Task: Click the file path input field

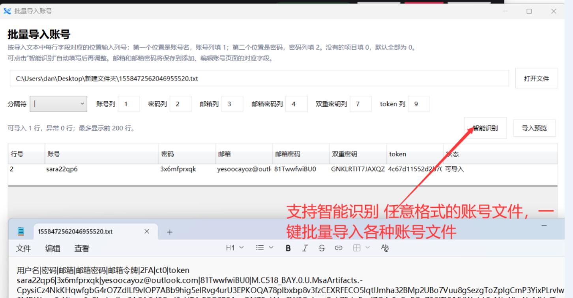Action: tap(260, 78)
